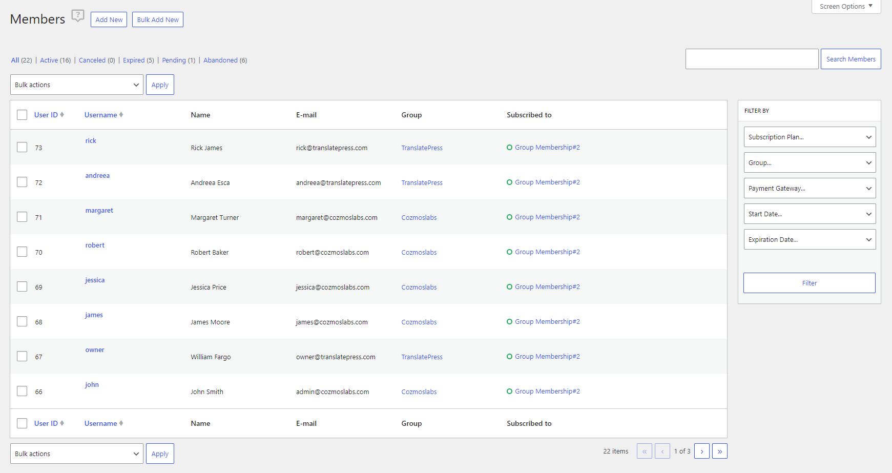Open Cozmoslabs group for Margaret Turner
The image size is (892, 473).
[419, 217]
